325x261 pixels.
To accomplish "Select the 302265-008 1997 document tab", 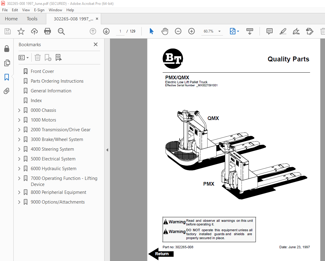I will click(73, 19).
